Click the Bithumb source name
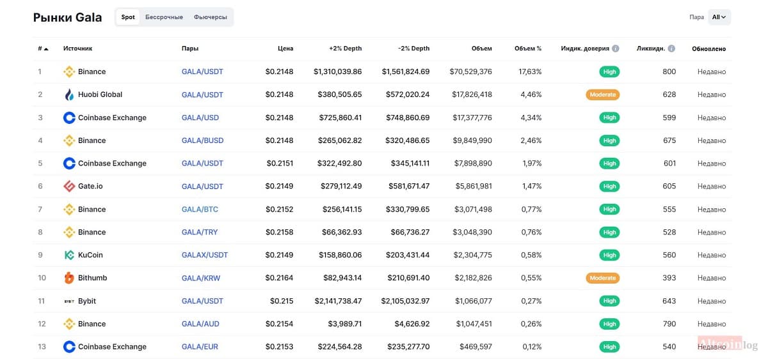Image resolution: width=768 pixels, height=359 pixels. 93,278
